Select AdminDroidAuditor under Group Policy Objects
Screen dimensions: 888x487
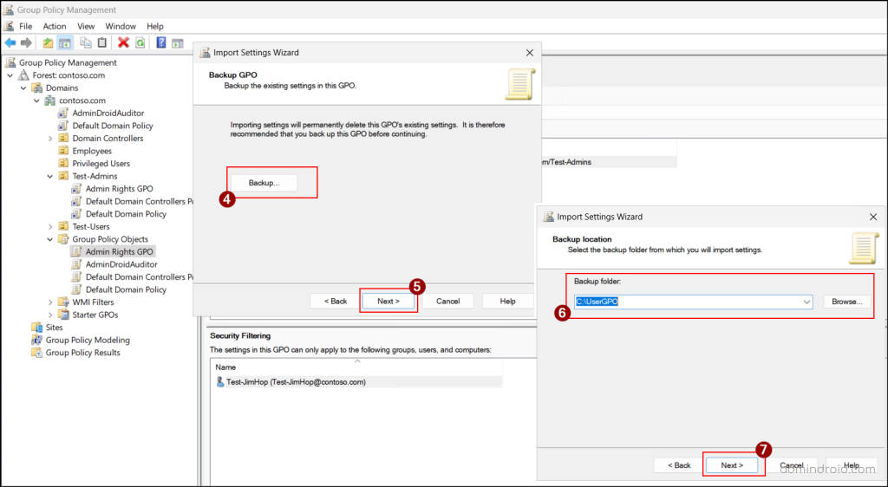click(121, 264)
